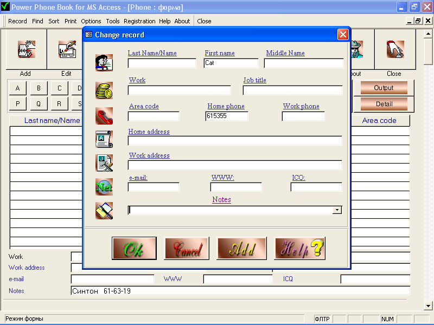
Task: Open the Notes dropdown in the dialog
Action: tap(337, 210)
